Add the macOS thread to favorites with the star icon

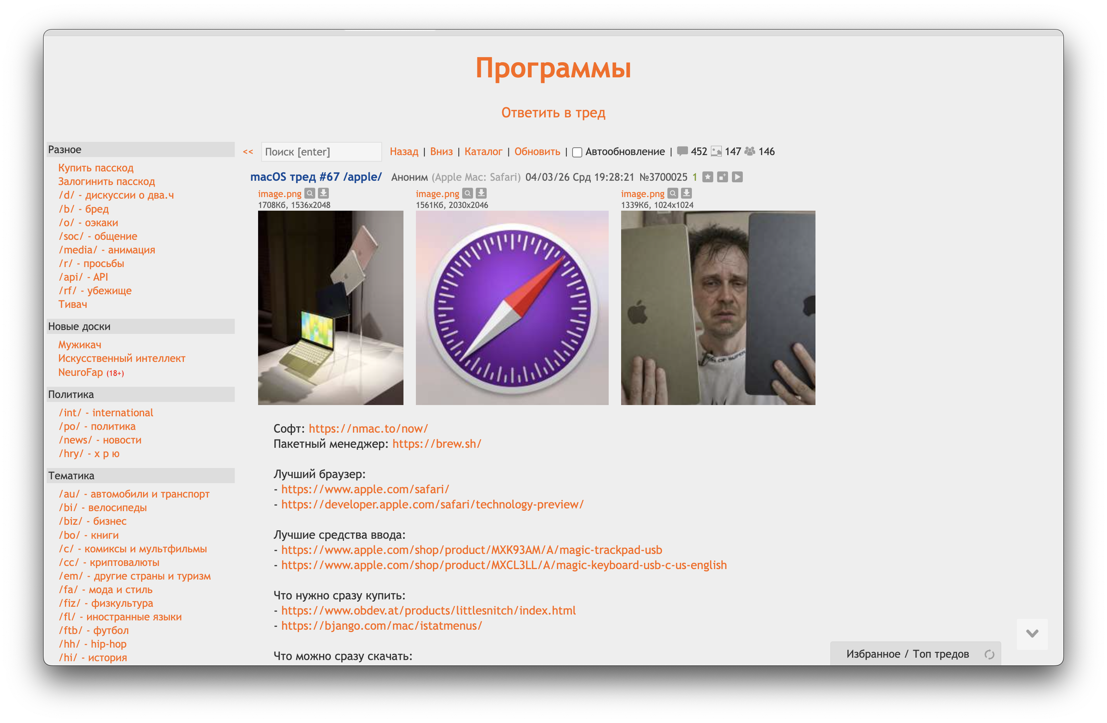click(x=707, y=177)
